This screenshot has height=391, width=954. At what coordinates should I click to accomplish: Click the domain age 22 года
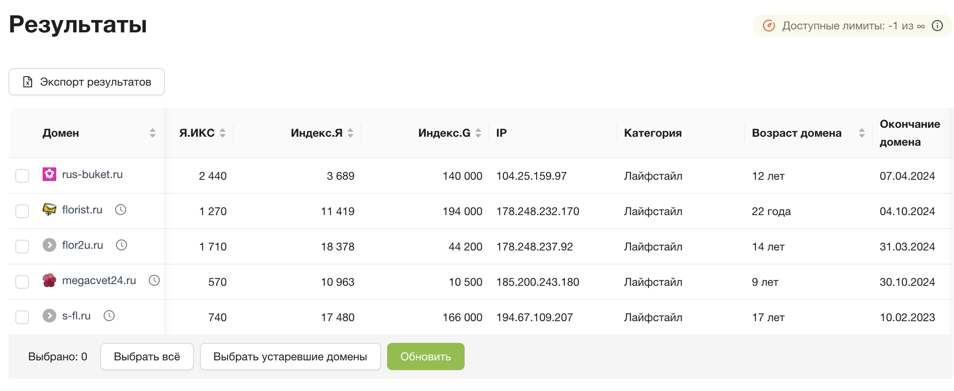(x=772, y=211)
